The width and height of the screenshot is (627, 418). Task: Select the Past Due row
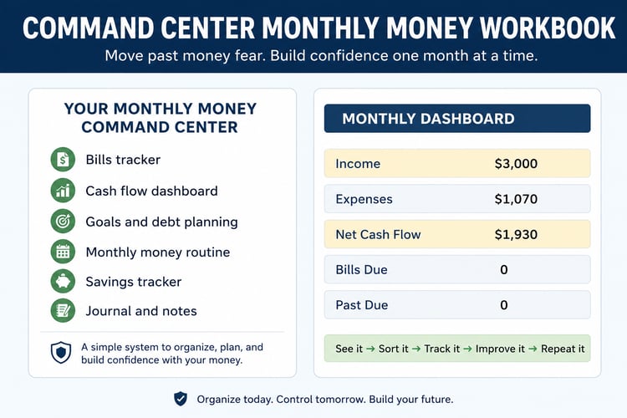457,305
